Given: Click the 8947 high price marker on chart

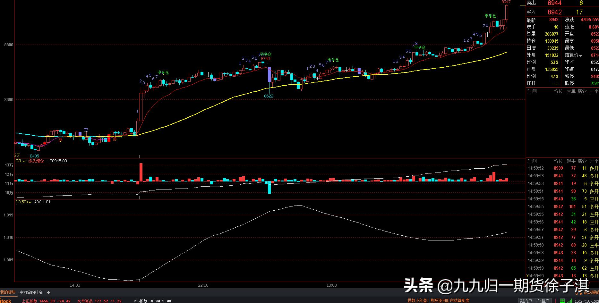Looking at the screenshot, I should (506, 2).
